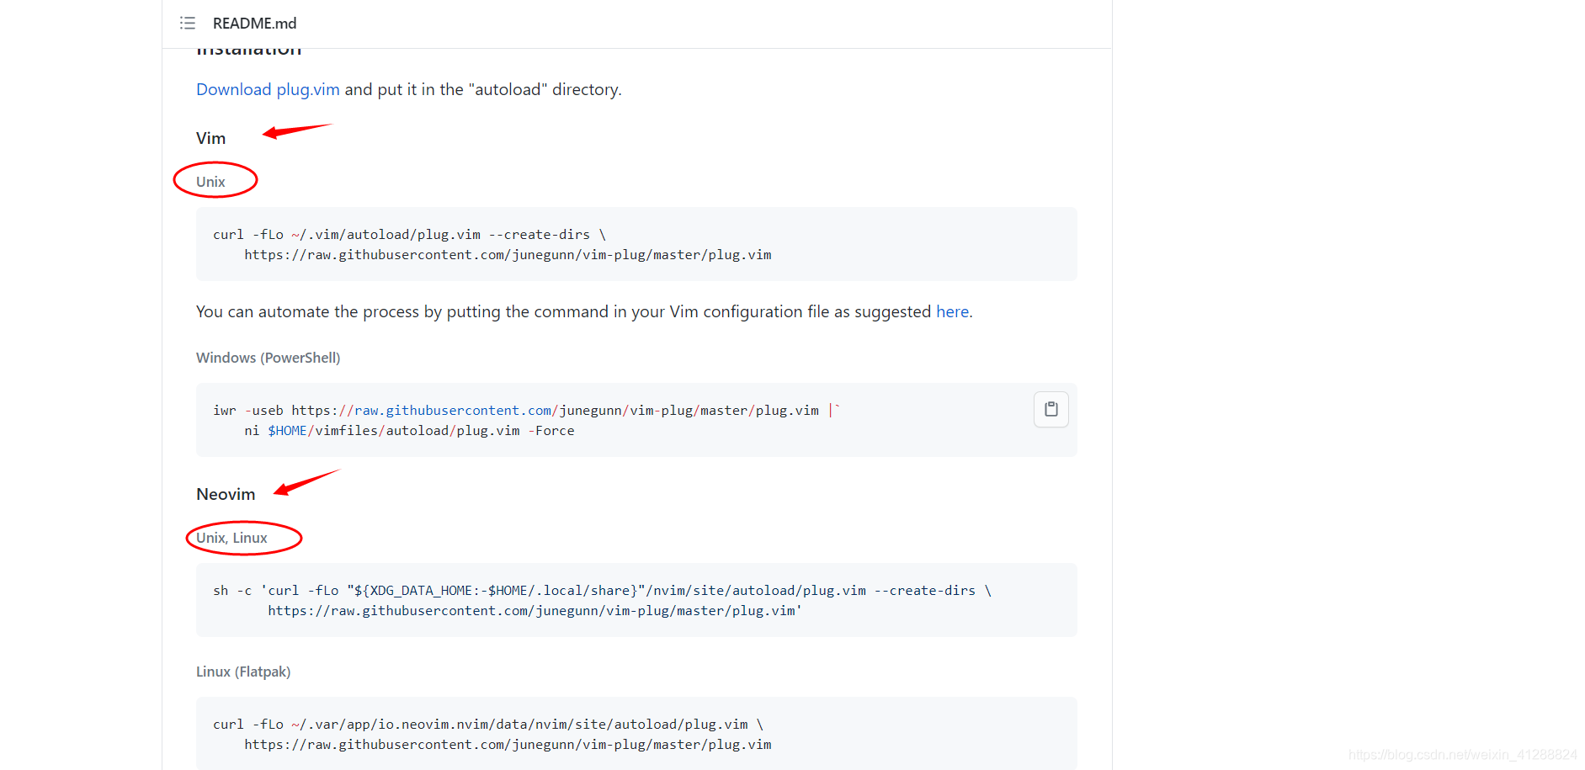Click the 'Linux (Flatpak)' subheading
The height and width of the screenshot is (770, 1585).
pyautogui.click(x=243, y=672)
